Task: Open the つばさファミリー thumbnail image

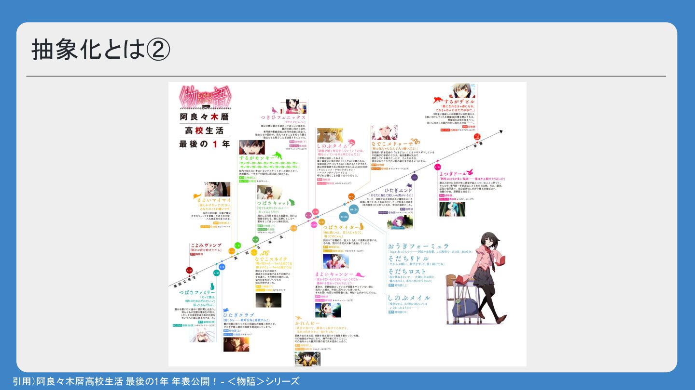Action: tap(201, 335)
